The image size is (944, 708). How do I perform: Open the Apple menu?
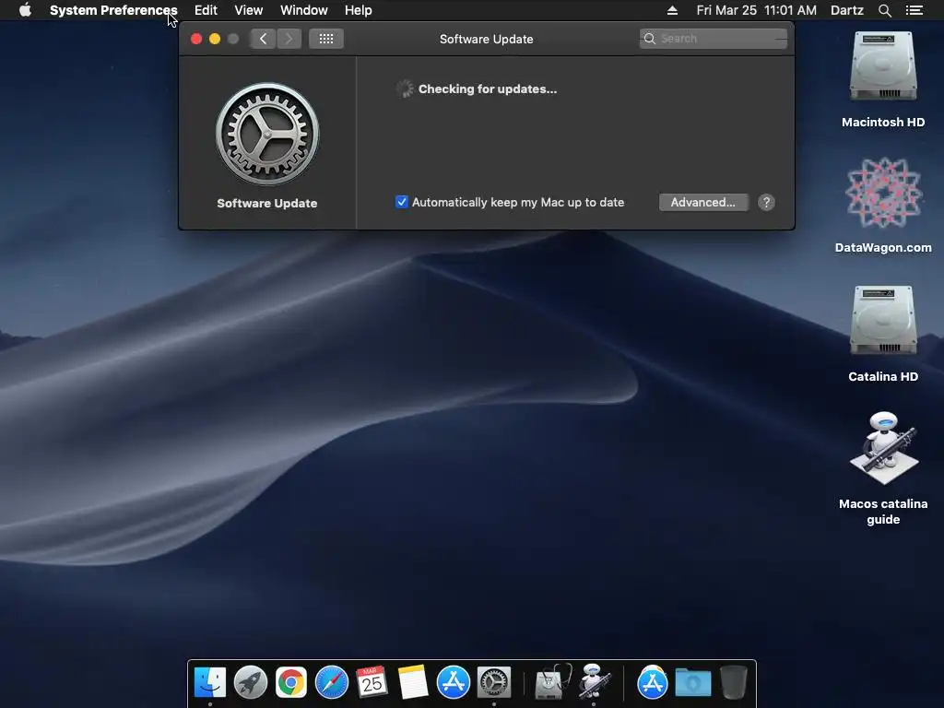25,10
